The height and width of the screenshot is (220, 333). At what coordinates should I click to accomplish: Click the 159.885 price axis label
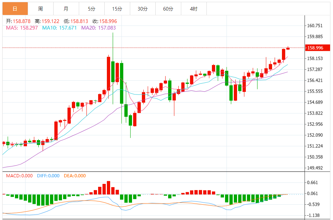point(315,37)
